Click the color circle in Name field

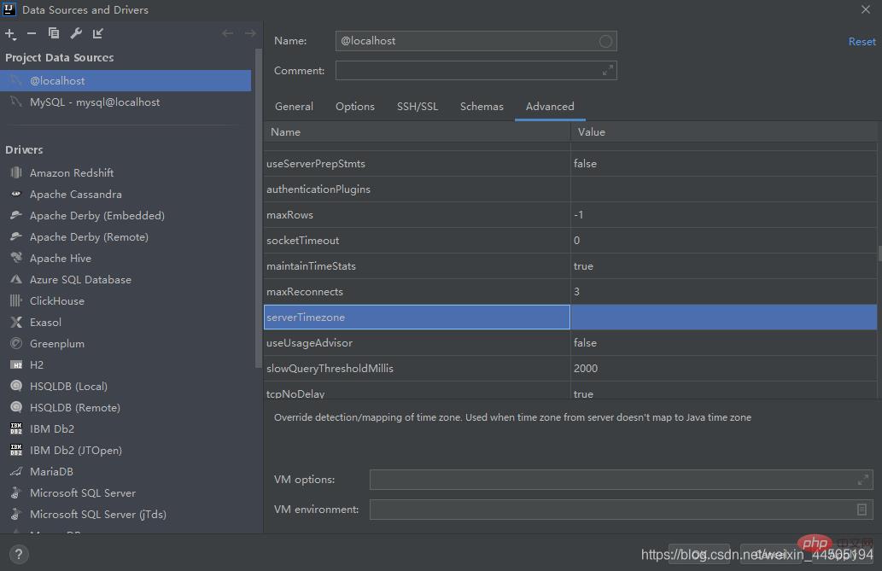click(605, 41)
